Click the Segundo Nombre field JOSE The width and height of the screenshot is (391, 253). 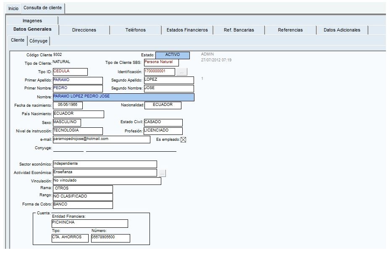click(169, 89)
